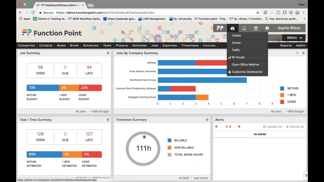Open the dashboard gauge icon menu

232,28
